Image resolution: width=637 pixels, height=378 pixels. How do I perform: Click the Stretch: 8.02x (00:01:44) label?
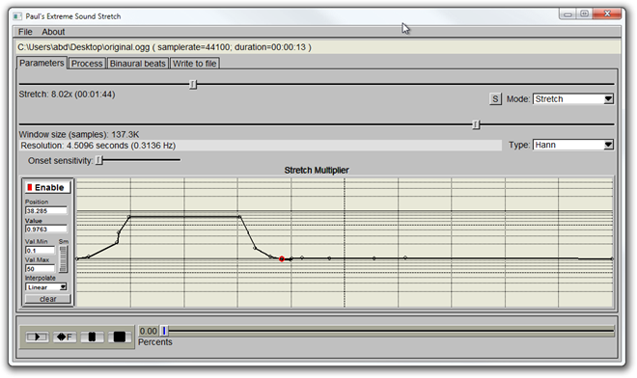tap(67, 94)
